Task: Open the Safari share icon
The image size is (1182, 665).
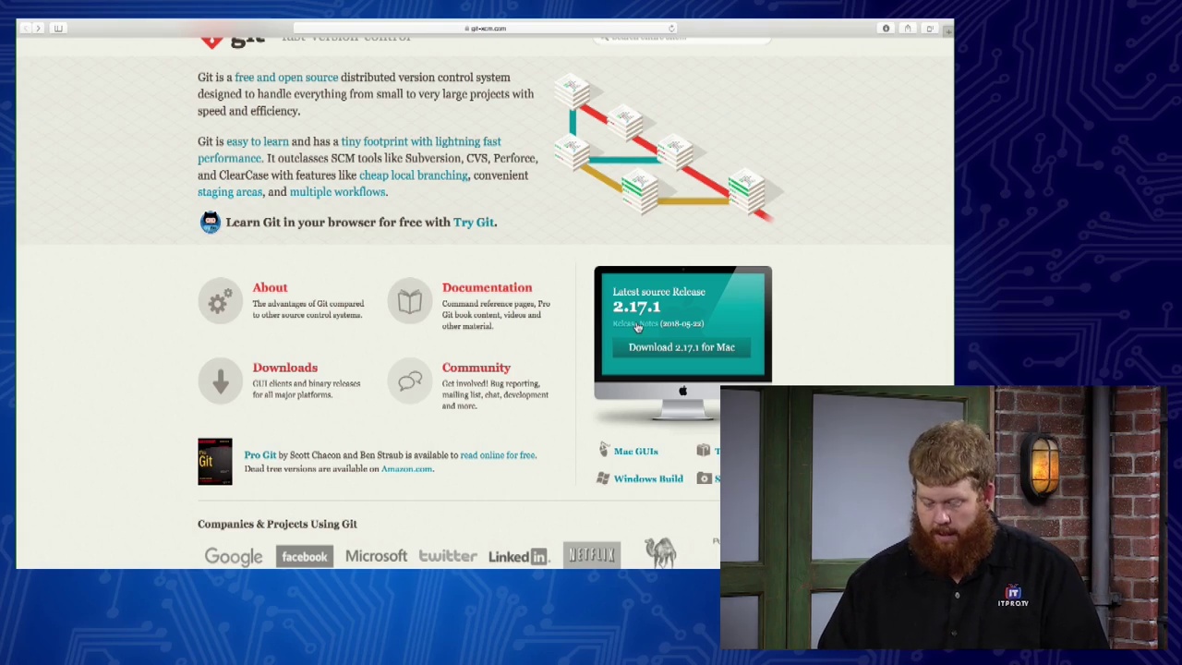Action: coord(908,29)
